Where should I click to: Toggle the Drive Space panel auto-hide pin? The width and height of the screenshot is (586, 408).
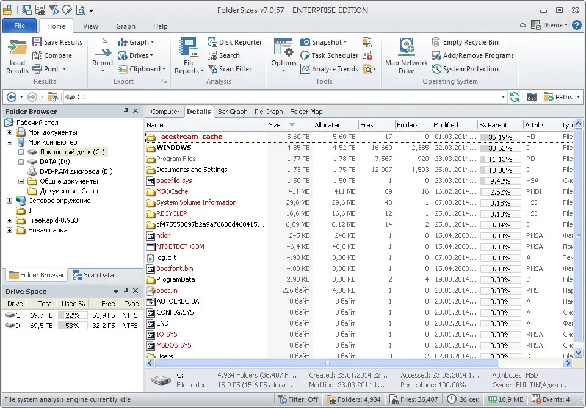point(126,291)
